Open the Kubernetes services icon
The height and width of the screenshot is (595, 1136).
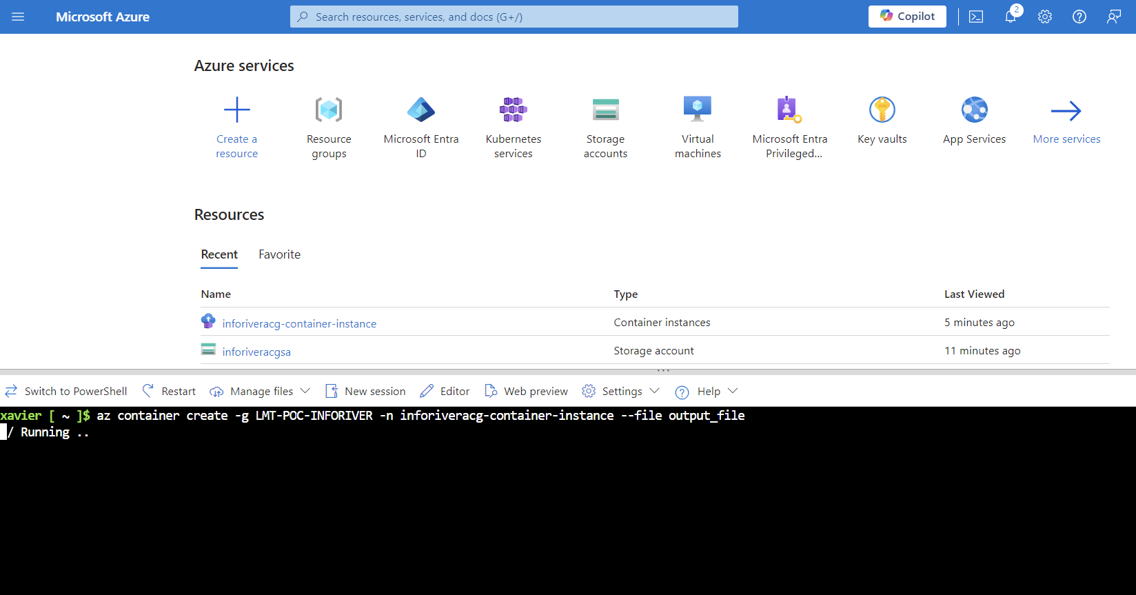click(513, 110)
